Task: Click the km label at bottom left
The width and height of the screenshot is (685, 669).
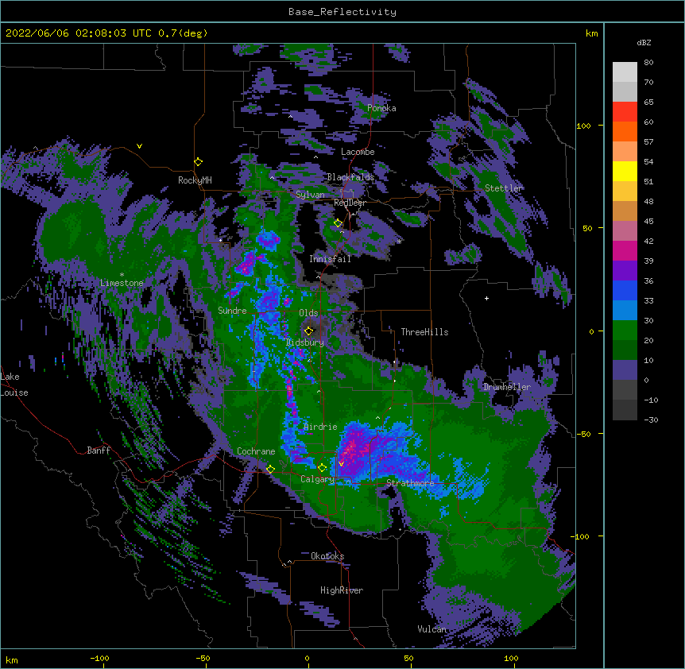Action: [x=11, y=659]
